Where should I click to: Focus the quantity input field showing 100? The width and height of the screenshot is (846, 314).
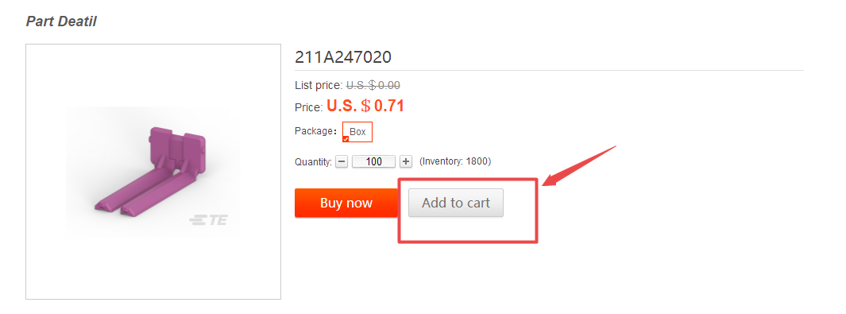point(374,161)
